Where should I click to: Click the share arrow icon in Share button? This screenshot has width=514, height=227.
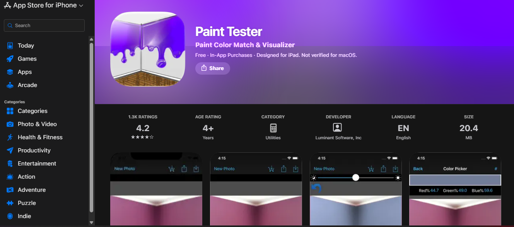(x=204, y=68)
